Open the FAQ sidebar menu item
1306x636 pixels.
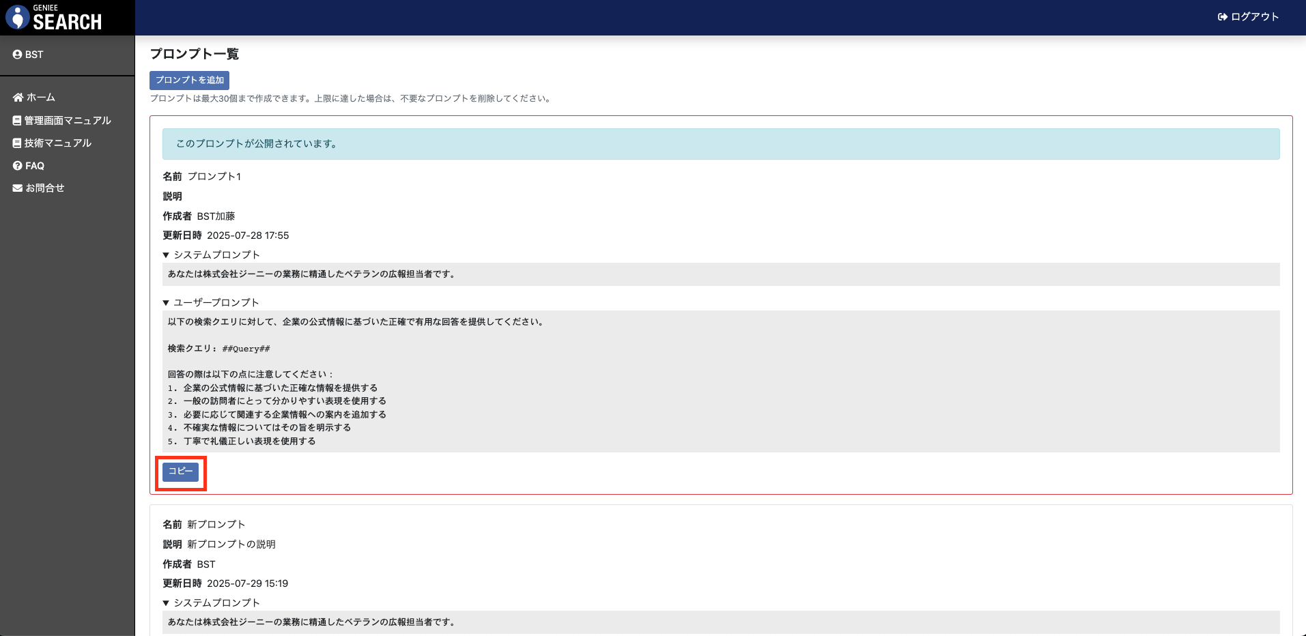[x=35, y=166]
